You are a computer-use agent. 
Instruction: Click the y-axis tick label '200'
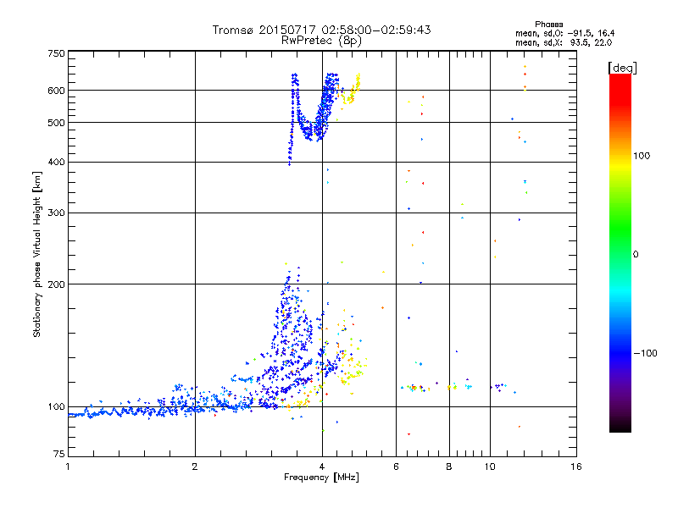tap(56, 284)
